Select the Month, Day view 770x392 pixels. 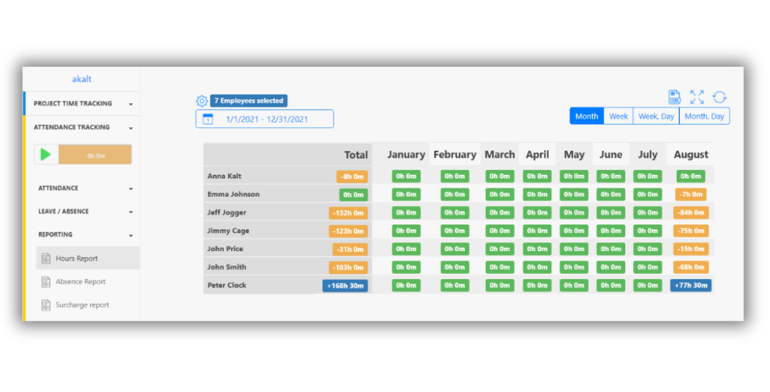pyautogui.click(x=704, y=116)
